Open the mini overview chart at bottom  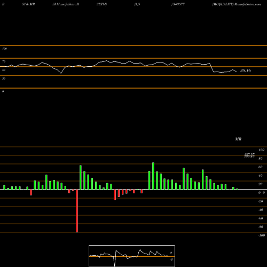tap(132, 256)
